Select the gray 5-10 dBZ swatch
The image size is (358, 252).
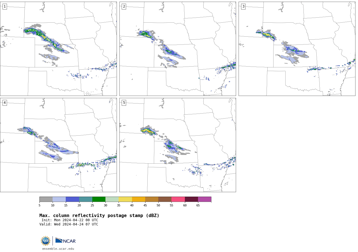click(46, 199)
